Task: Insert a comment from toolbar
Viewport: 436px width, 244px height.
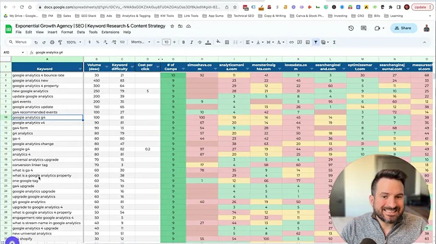Action: pyautogui.click(x=300, y=42)
